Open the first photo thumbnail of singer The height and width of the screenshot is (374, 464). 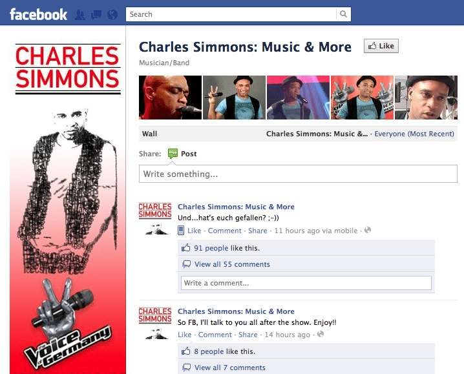(170, 98)
